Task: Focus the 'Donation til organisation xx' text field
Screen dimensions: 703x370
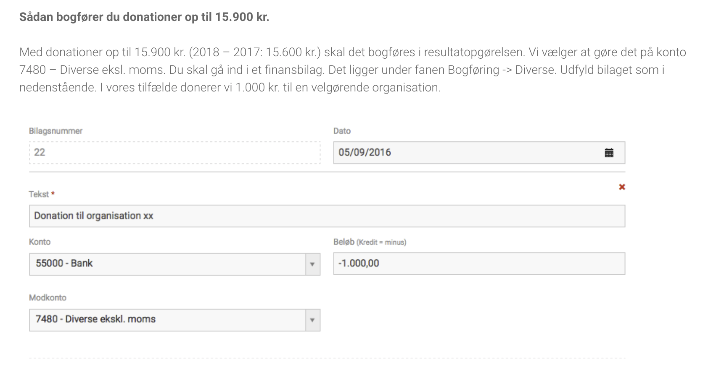Action: (327, 216)
